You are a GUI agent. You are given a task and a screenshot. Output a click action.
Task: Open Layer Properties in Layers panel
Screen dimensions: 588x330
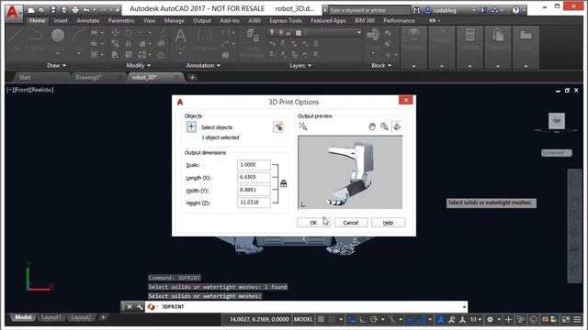pyautogui.click(x=253, y=42)
